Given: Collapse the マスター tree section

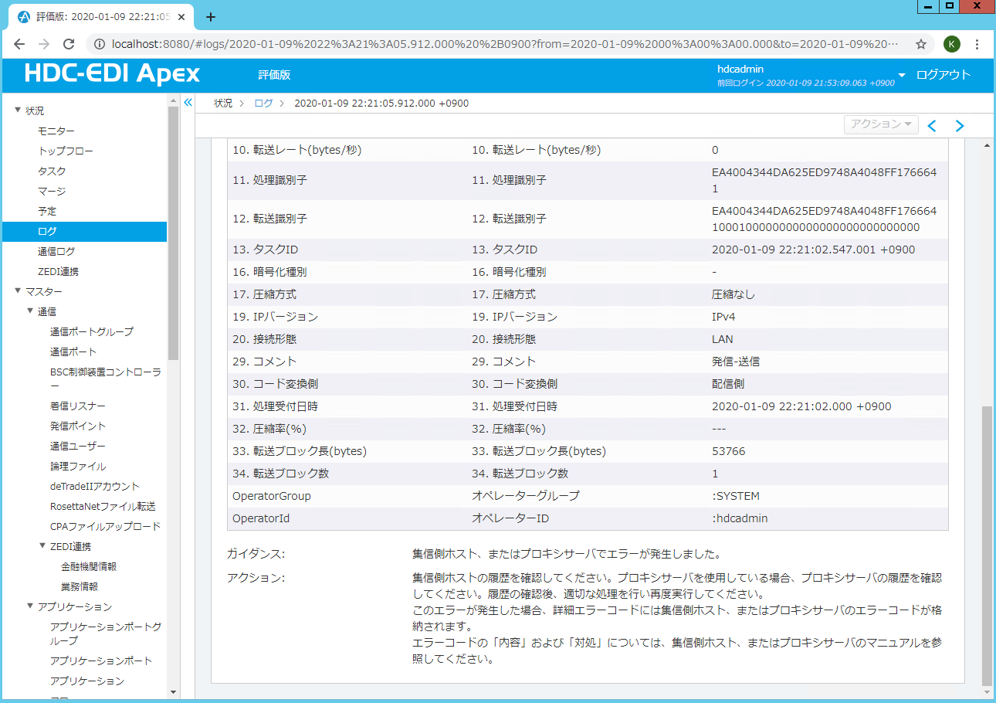Looking at the screenshot, I should [x=18, y=291].
